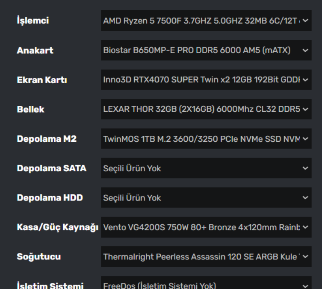Click the chevron arrow beside LEXAR THOR memory
This screenshot has width=322, height=289.
click(305, 109)
